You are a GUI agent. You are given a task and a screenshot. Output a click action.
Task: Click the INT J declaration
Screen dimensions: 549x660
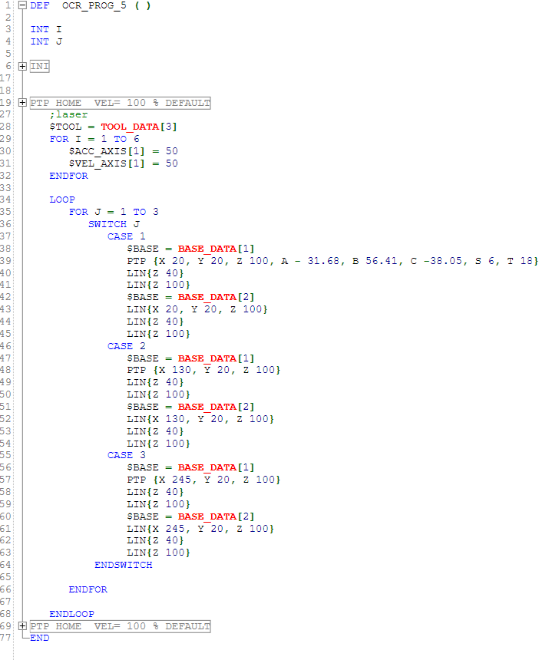click(46, 41)
